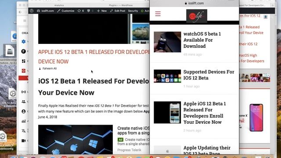Image resolution: width=281 pixels, height=158 pixels.
Task: Click the back arrow in the left background window
Action: [x=20, y=12]
